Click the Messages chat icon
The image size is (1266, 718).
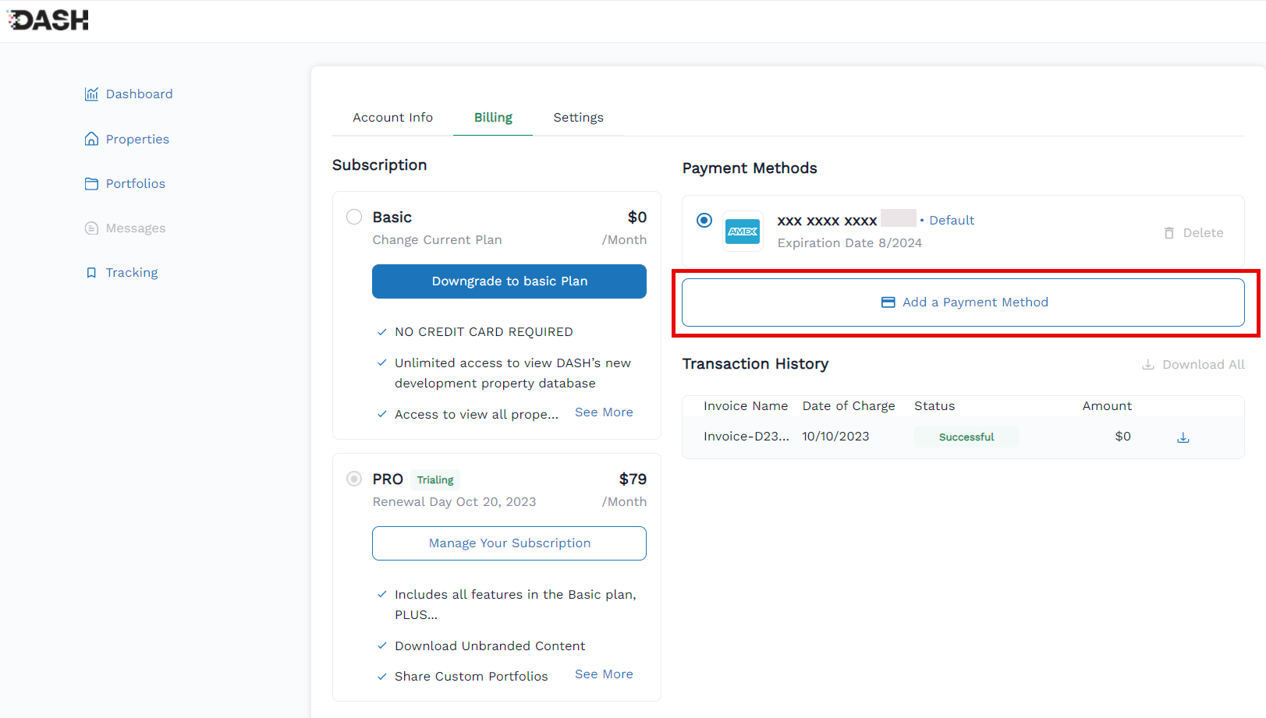click(x=91, y=228)
